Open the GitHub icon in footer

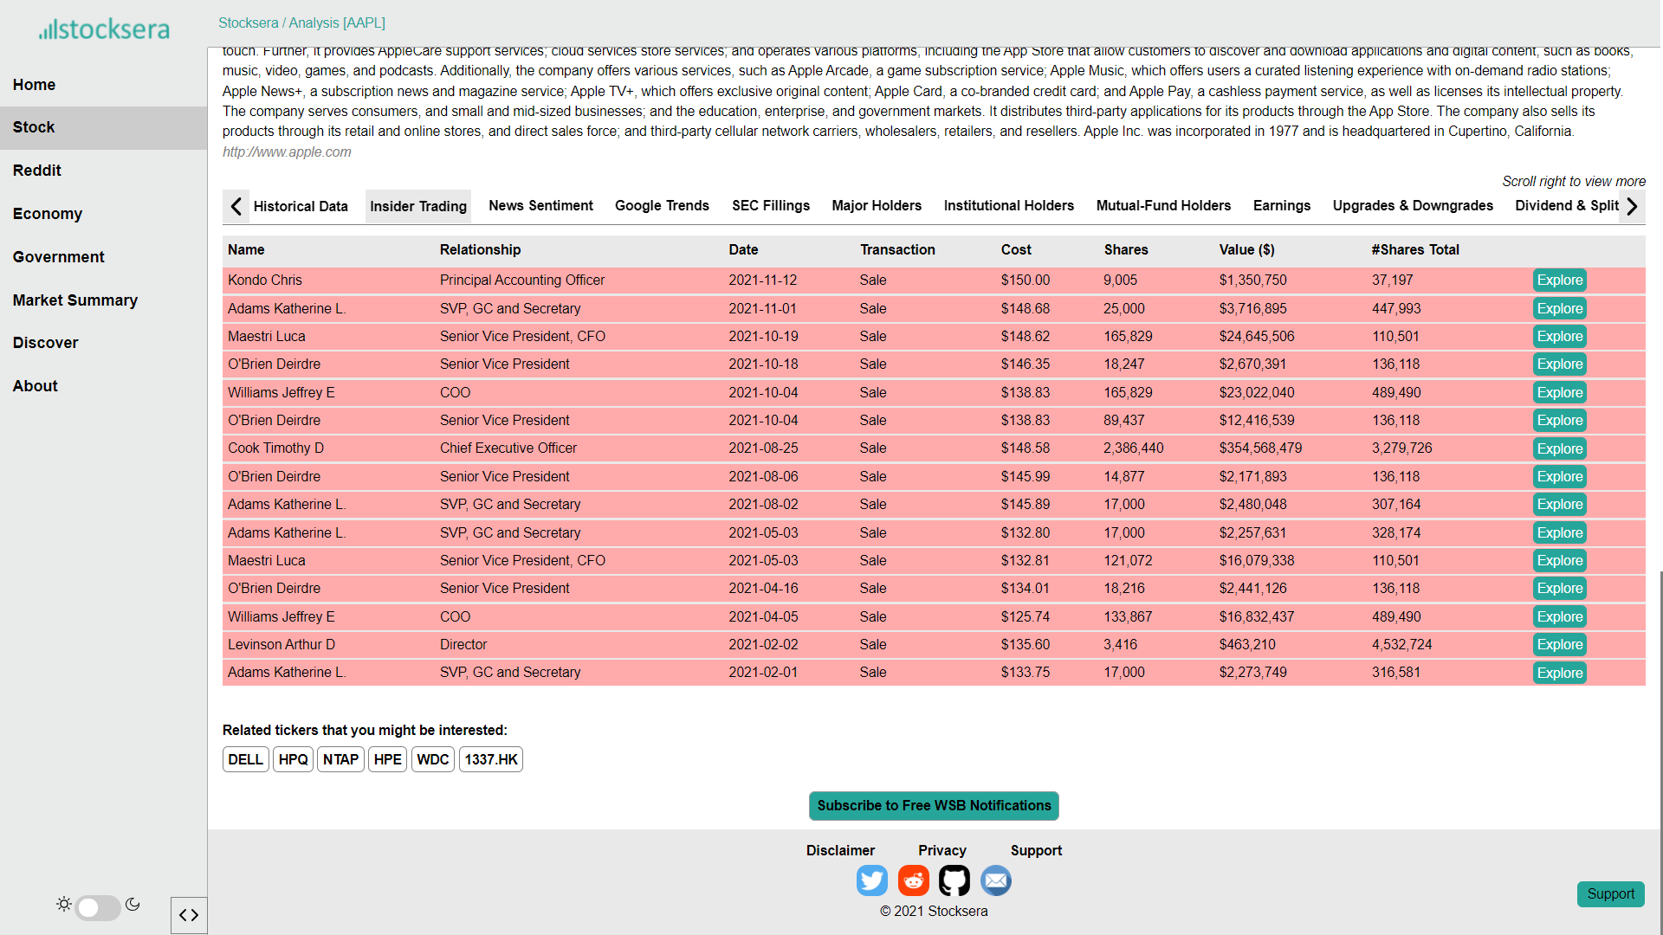[954, 880]
